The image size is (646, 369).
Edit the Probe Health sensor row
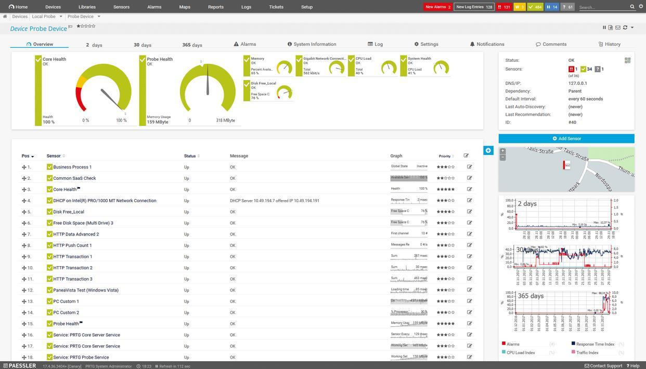tap(470, 323)
